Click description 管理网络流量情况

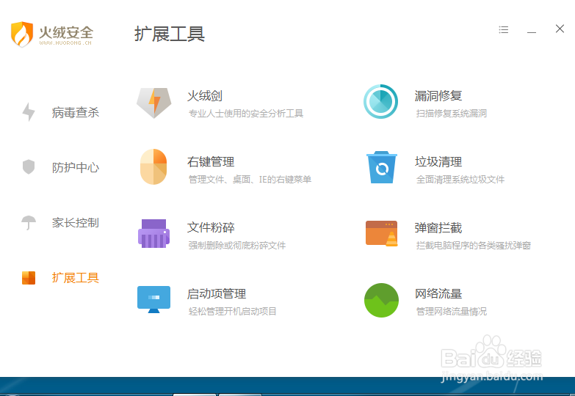[x=452, y=312]
